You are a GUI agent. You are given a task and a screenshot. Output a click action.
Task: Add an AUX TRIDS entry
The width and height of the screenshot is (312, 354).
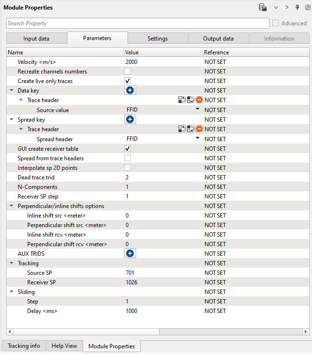point(130,253)
